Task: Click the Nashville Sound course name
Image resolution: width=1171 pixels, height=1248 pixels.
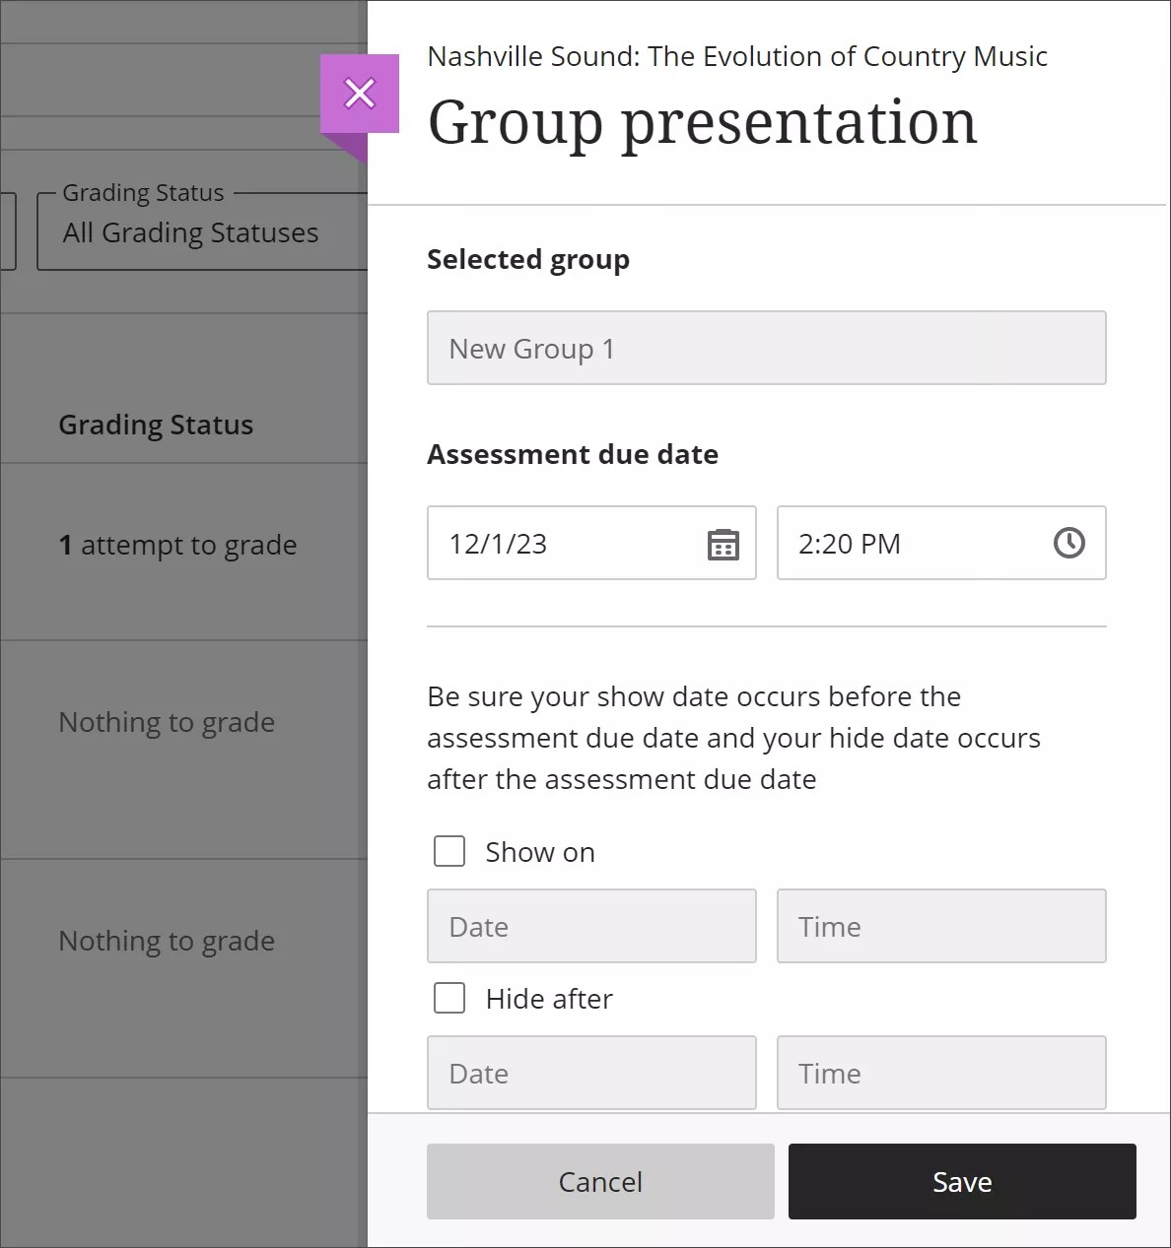Action: click(736, 56)
